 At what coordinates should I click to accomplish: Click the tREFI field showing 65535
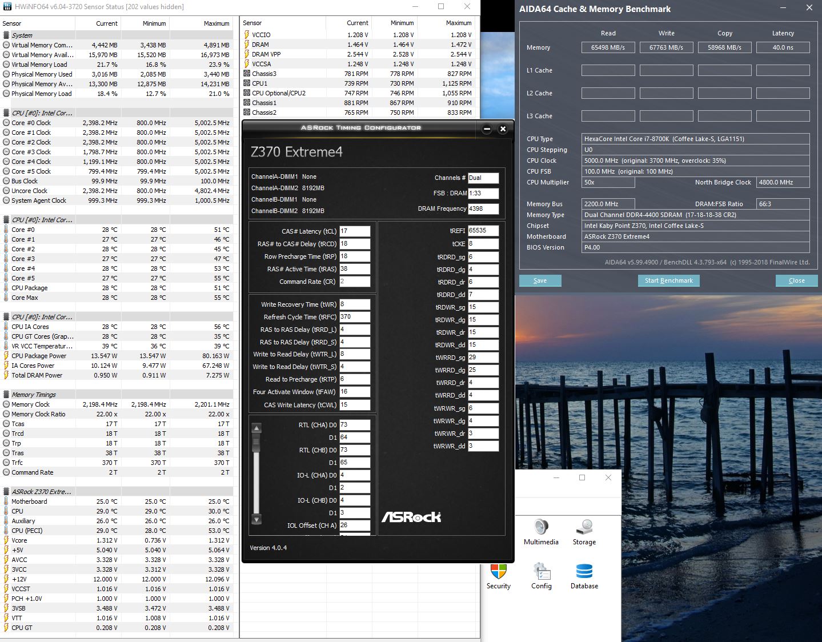483,231
